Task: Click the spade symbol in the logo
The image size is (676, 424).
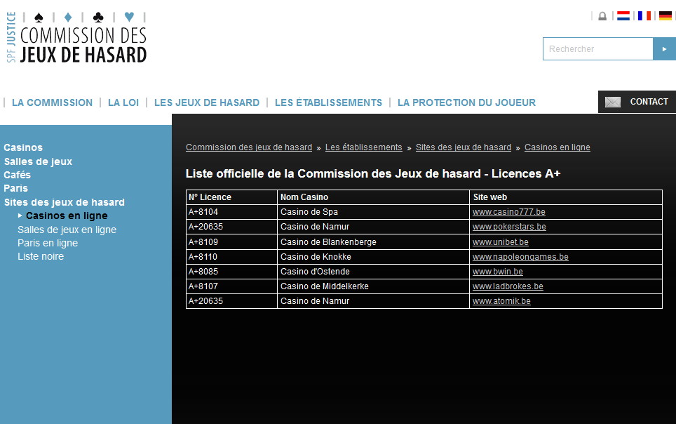Action: (x=38, y=15)
